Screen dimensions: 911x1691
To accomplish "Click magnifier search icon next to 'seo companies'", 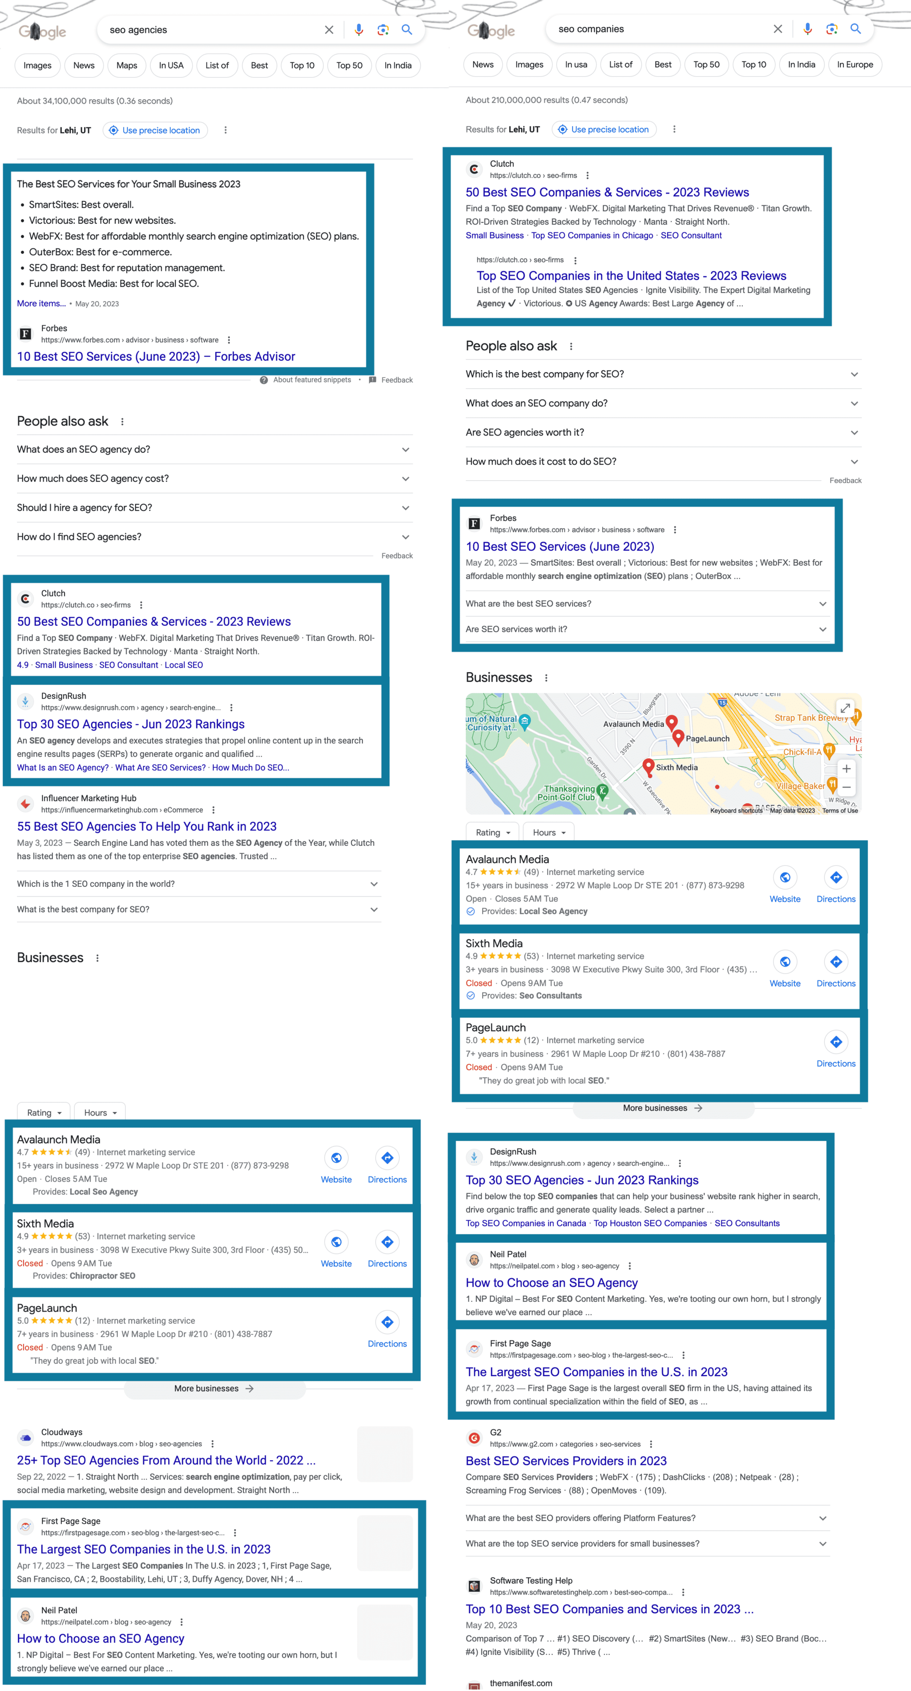I will point(855,29).
